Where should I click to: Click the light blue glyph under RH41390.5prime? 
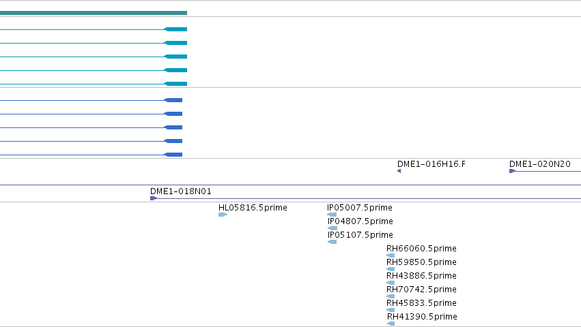[391, 324]
